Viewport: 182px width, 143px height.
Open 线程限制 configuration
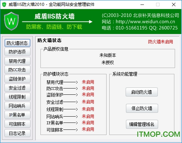click(x=17, y=97)
